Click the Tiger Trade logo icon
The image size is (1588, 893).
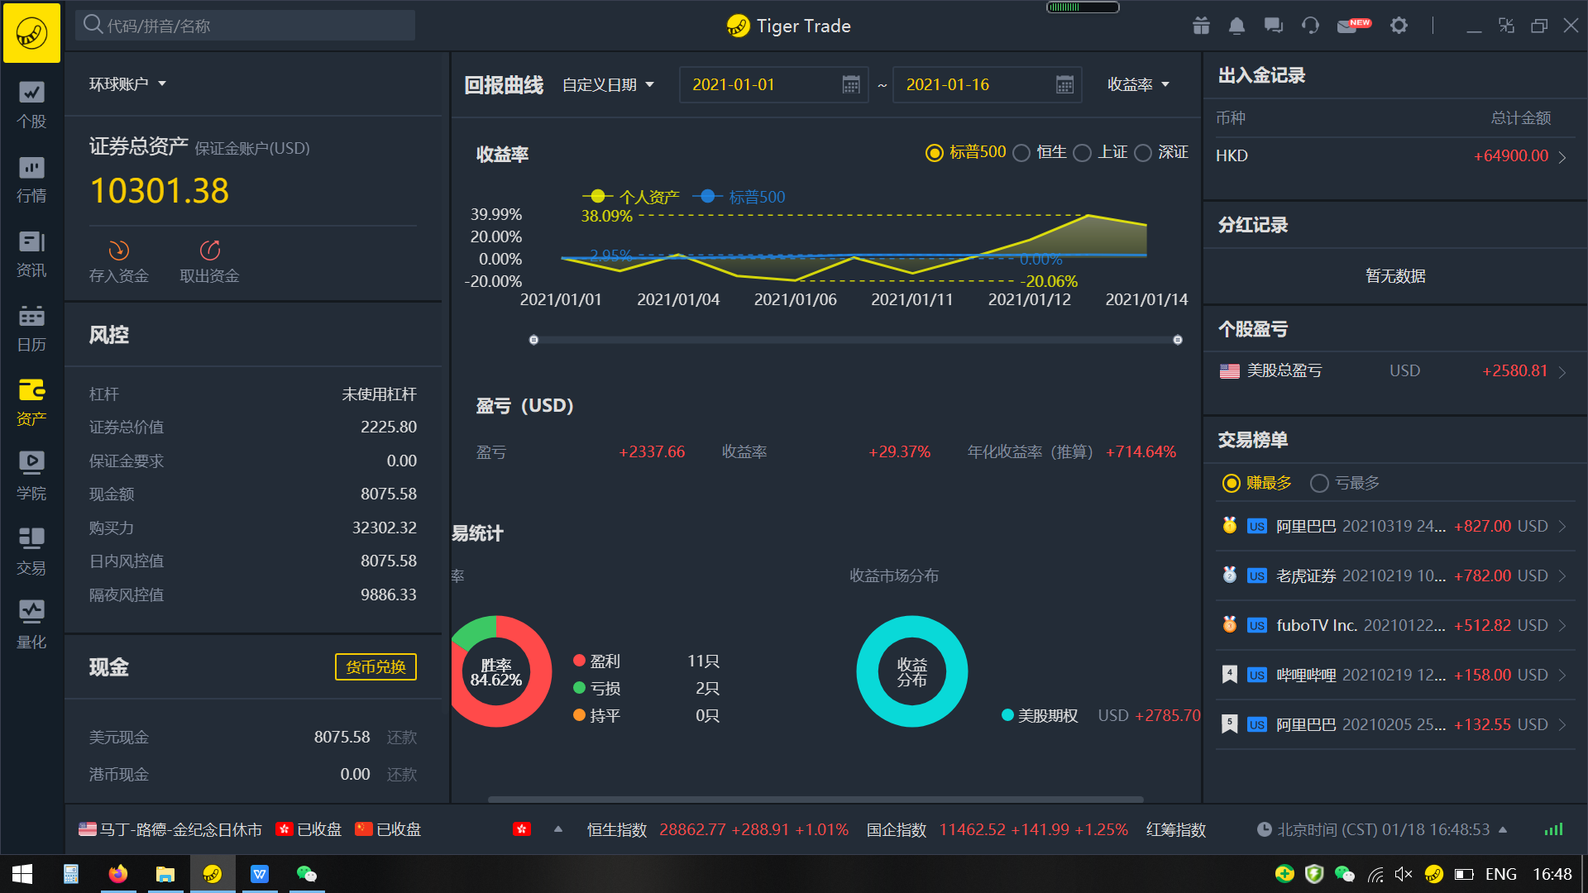coord(31,32)
